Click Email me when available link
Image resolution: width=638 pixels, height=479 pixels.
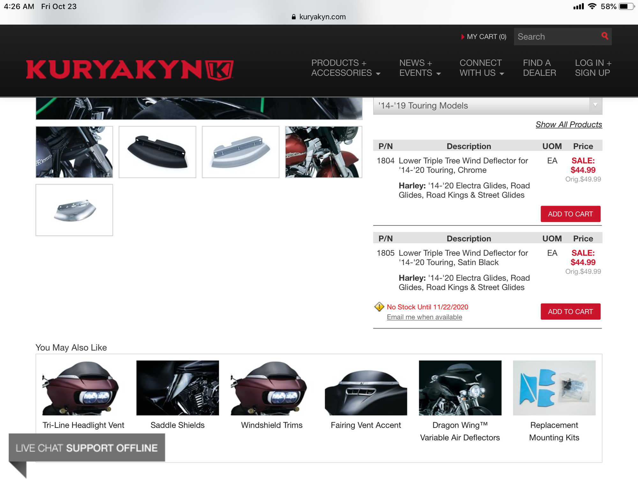424,317
